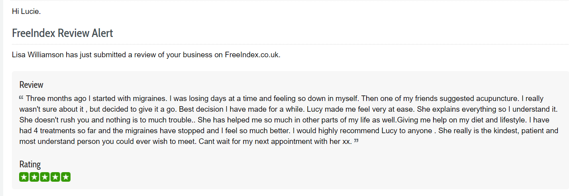This screenshot has height=196, width=569.
Task: Click the closing quotation mark icon
Action: (x=356, y=140)
